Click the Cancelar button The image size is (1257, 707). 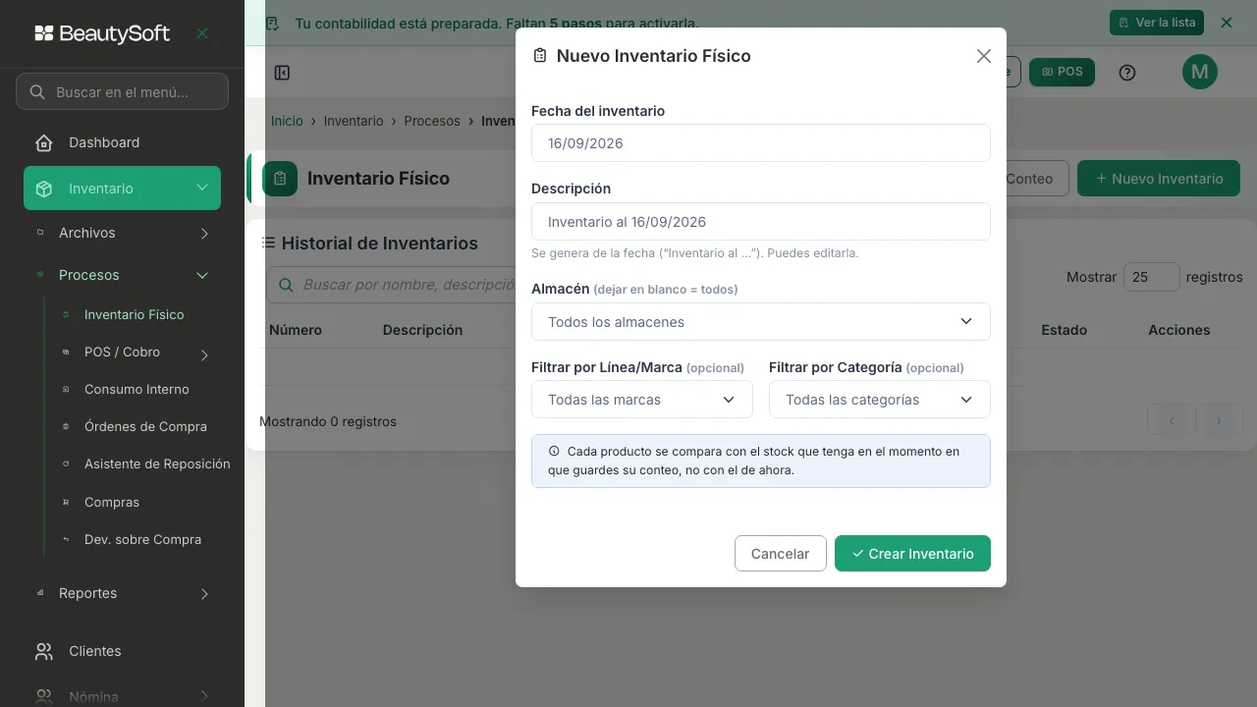tap(781, 554)
